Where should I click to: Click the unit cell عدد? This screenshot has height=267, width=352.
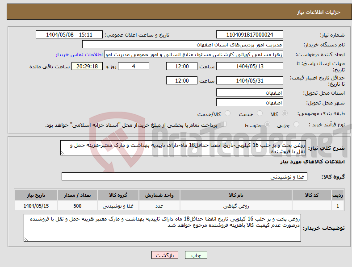click(x=159, y=206)
